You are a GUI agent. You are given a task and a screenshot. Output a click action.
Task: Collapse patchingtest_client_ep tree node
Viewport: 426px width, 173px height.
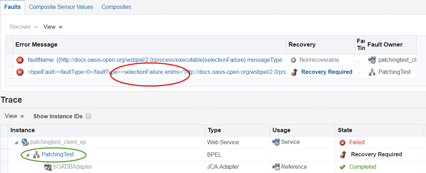coord(17,142)
